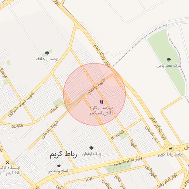
Task: Click the دبیرستان کار و دانش امیرکبیر label
Action: tap(102, 110)
